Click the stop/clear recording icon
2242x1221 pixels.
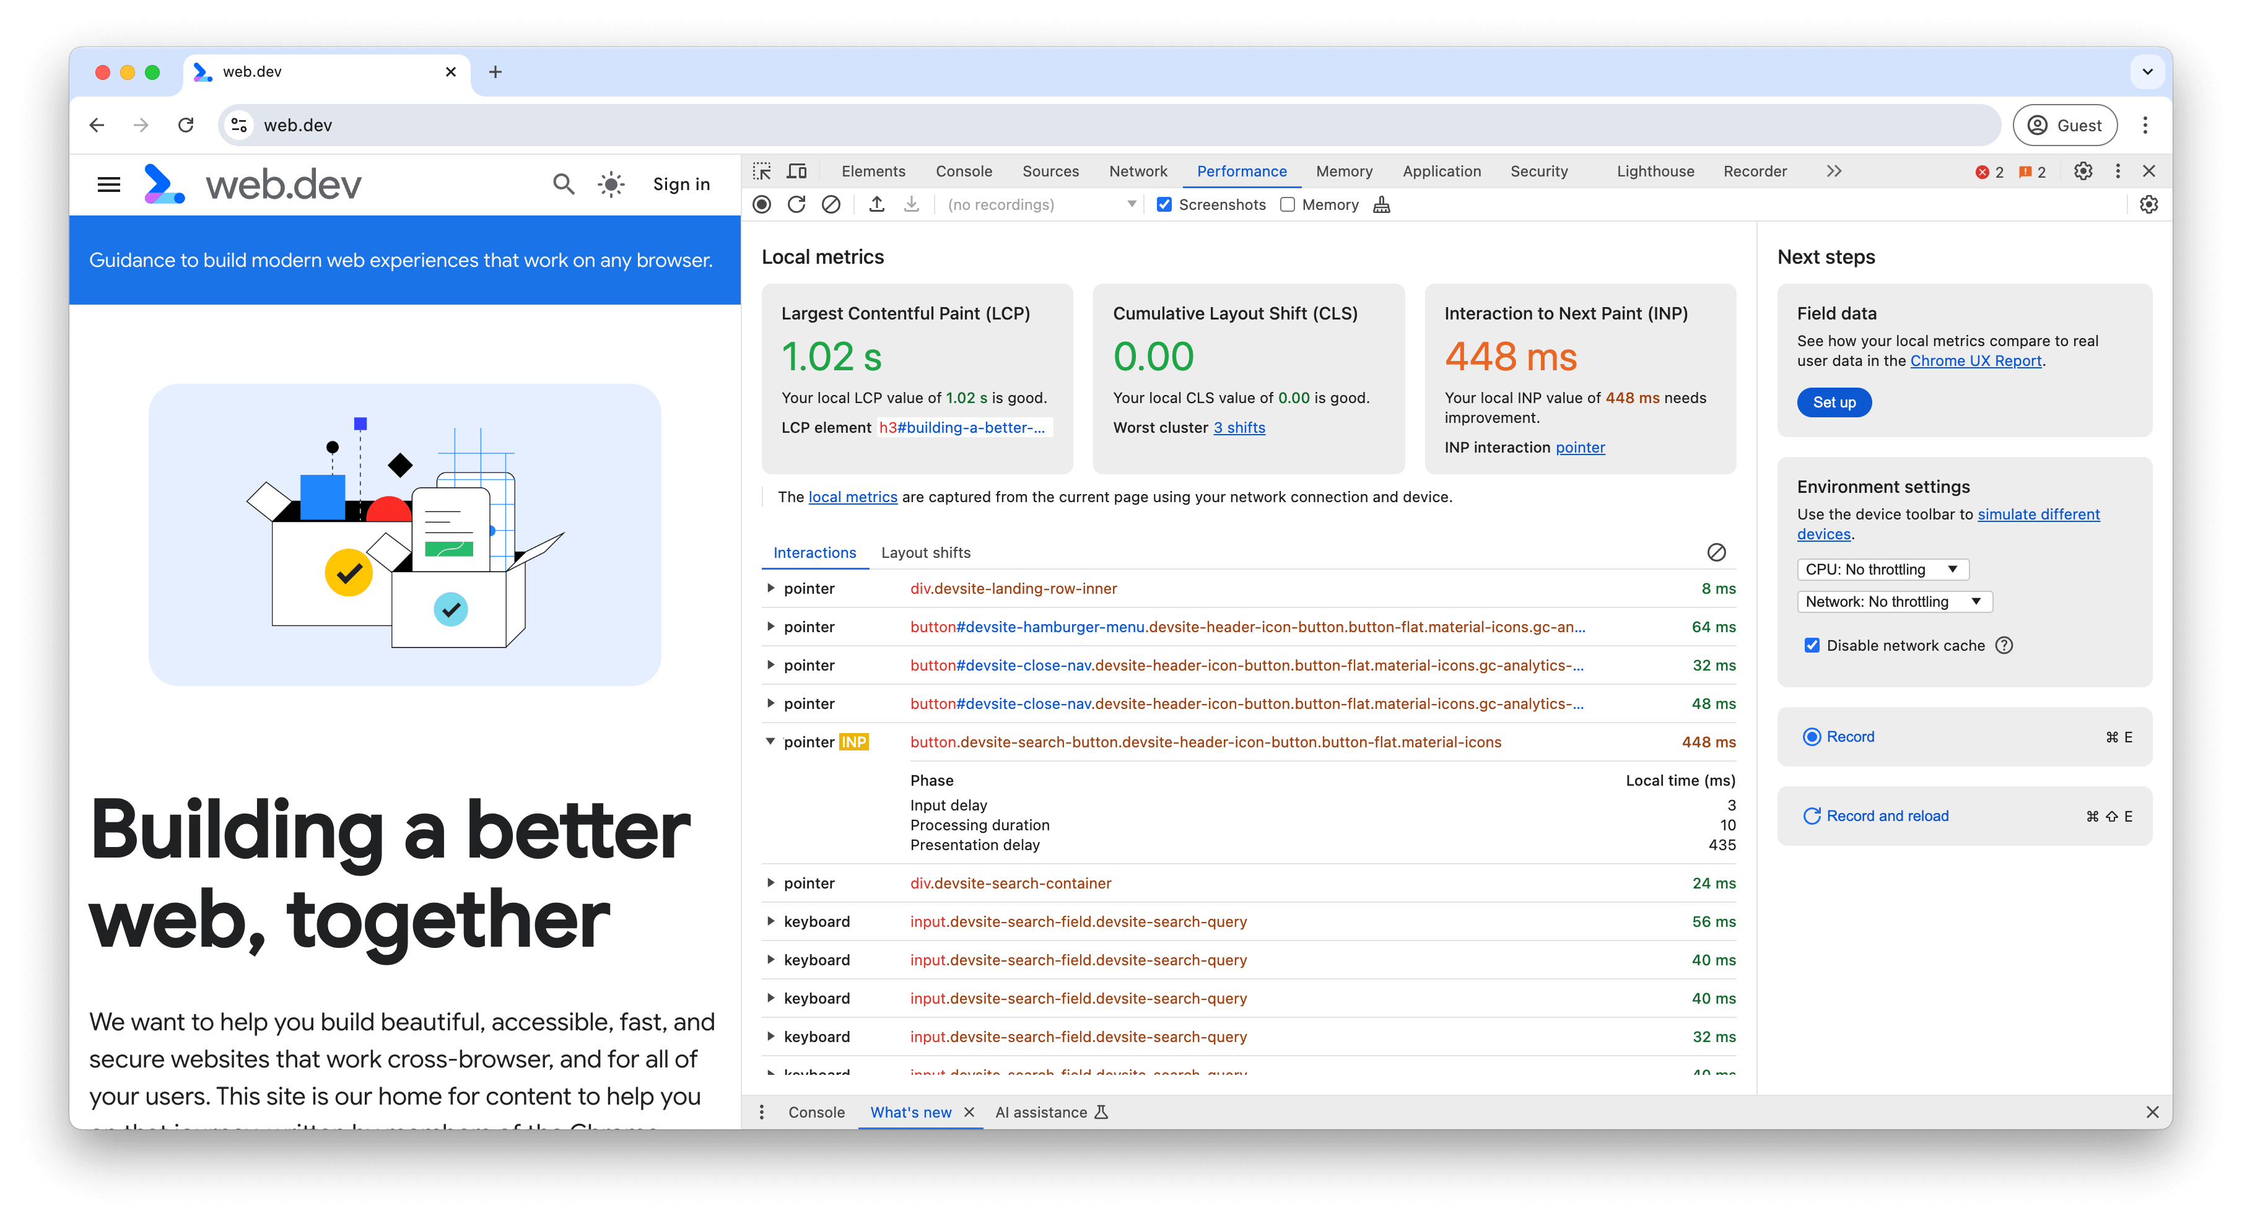834,203
